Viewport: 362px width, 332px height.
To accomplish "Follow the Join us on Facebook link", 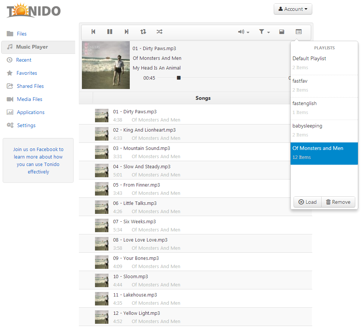I will point(38,160).
